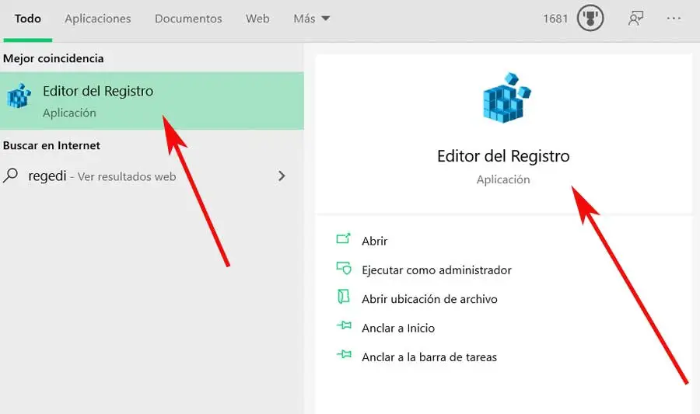Click Abrir to launch the app
Screen dimensions: 700x414
pyautogui.click(x=375, y=241)
